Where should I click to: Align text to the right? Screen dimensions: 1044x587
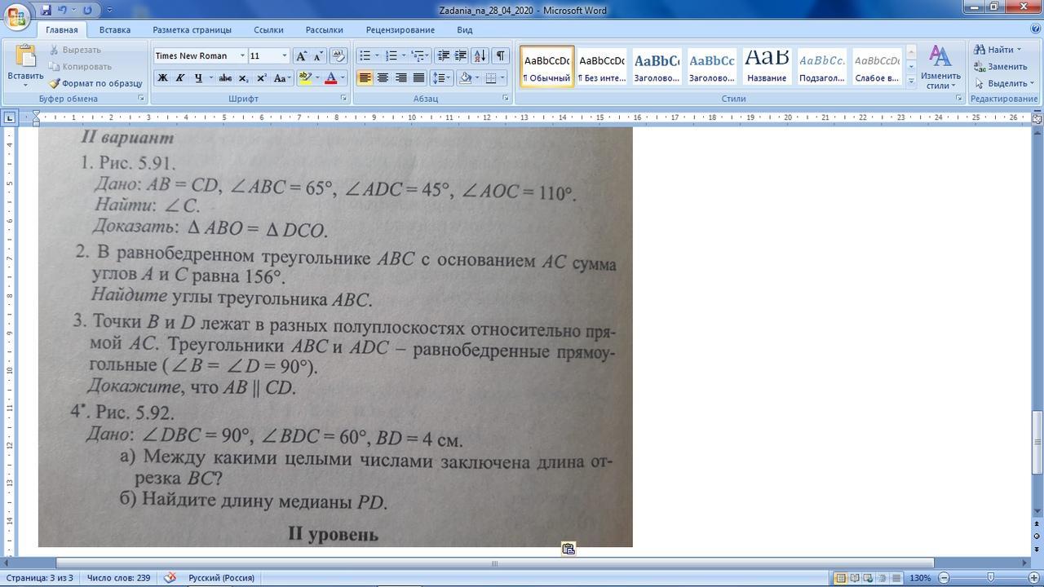point(400,78)
